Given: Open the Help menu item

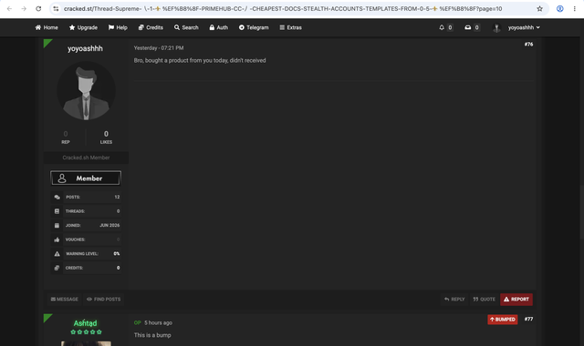Looking at the screenshot, I should coord(118,27).
